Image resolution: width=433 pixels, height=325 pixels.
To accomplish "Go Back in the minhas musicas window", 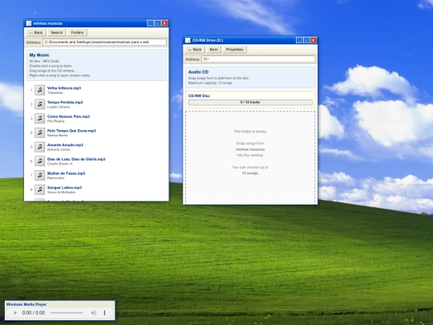I will coord(36,33).
